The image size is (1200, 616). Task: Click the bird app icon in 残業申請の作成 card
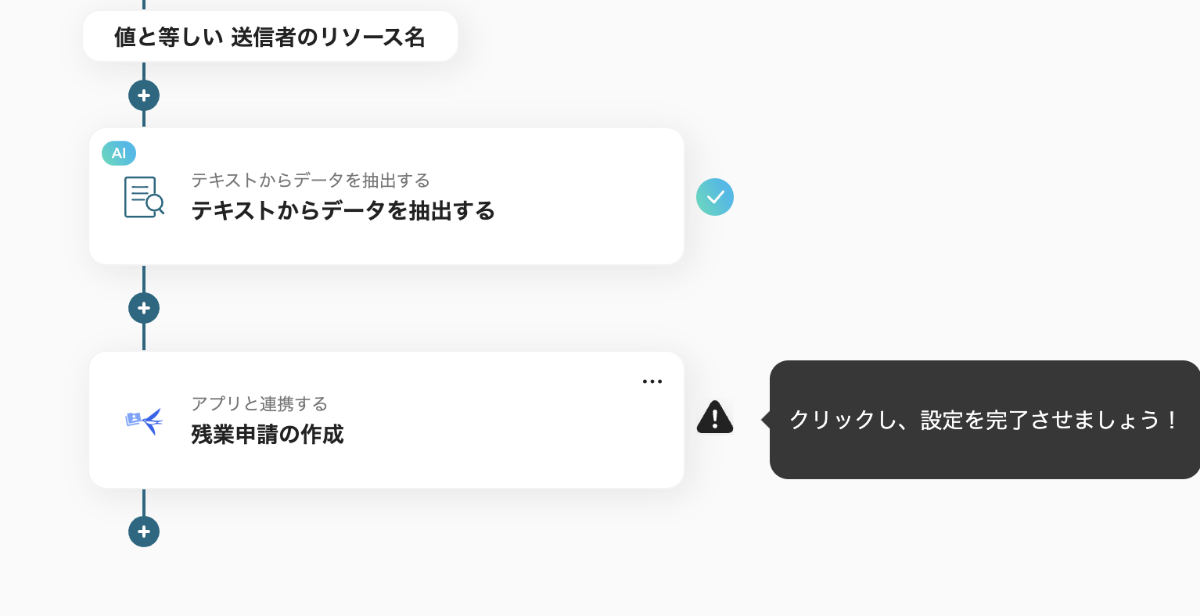coord(144,421)
